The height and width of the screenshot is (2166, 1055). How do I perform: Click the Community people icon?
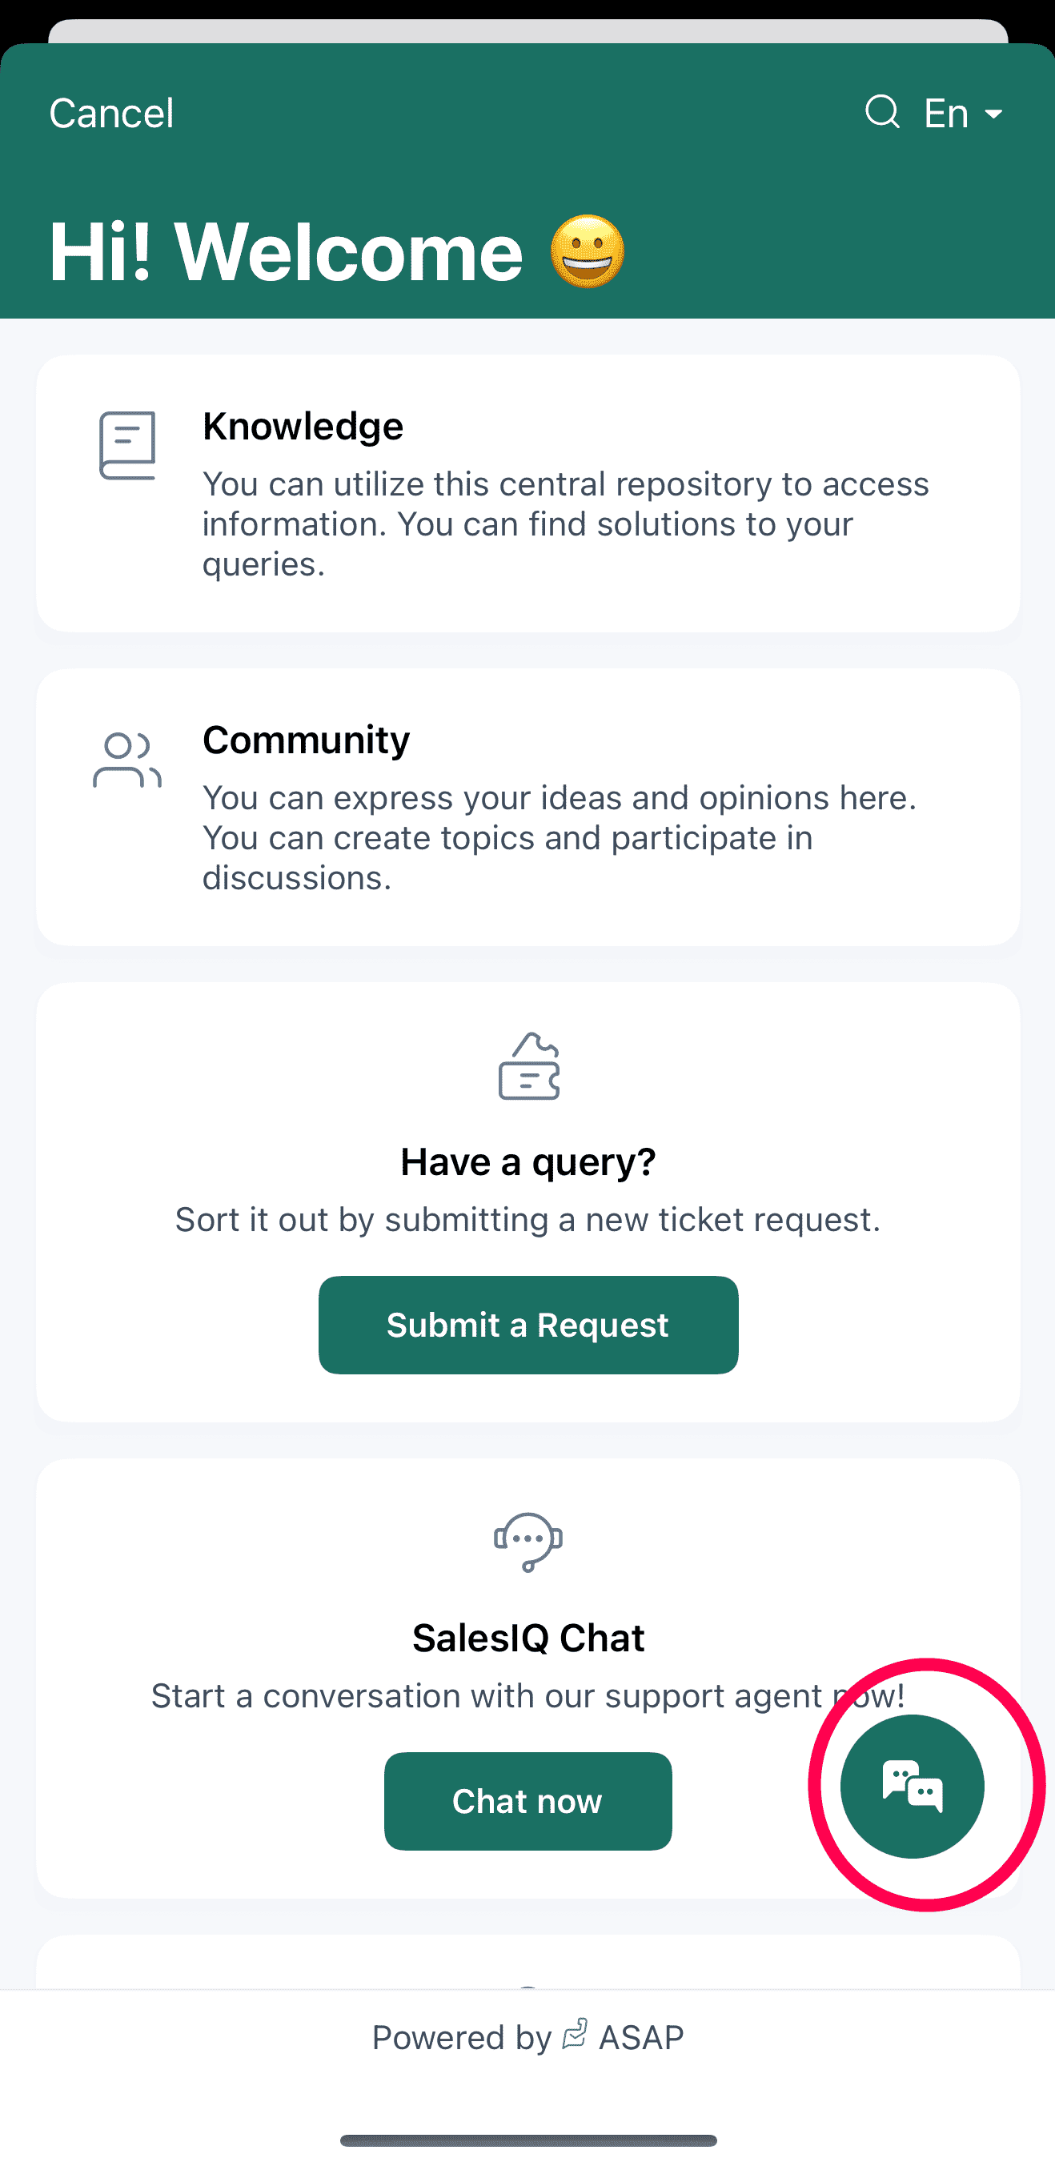click(x=127, y=760)
